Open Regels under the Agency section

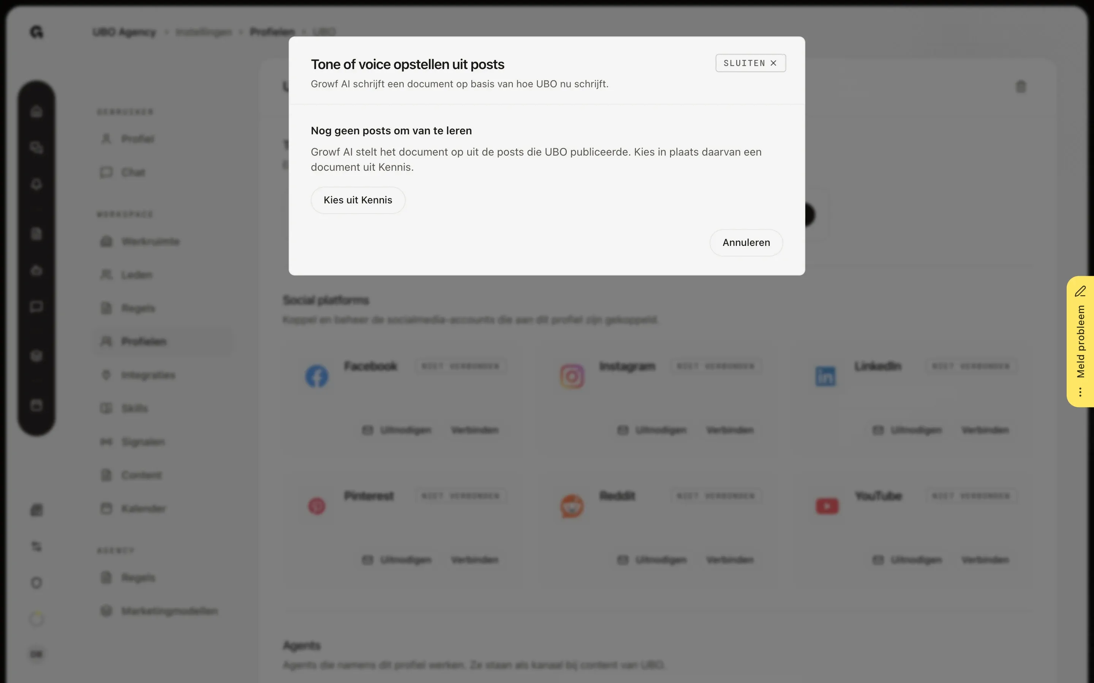[x=163, y=578]
